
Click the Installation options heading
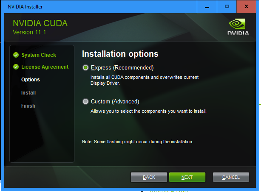(120, 54)
